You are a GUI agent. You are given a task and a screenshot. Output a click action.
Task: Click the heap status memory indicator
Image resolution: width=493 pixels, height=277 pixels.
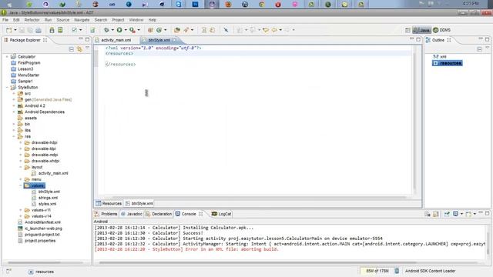click(377, 271)
